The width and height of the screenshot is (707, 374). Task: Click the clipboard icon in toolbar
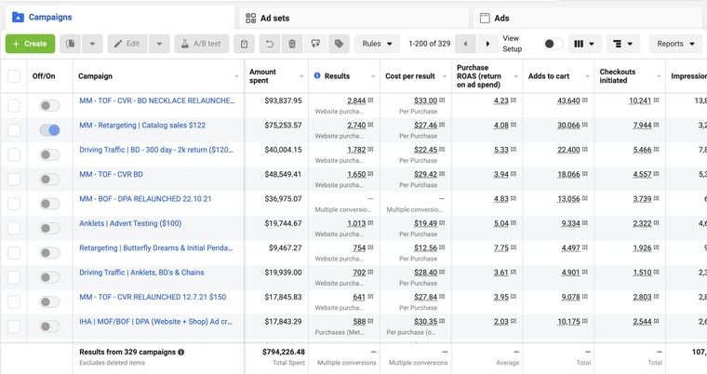click(x=245, y=44)
